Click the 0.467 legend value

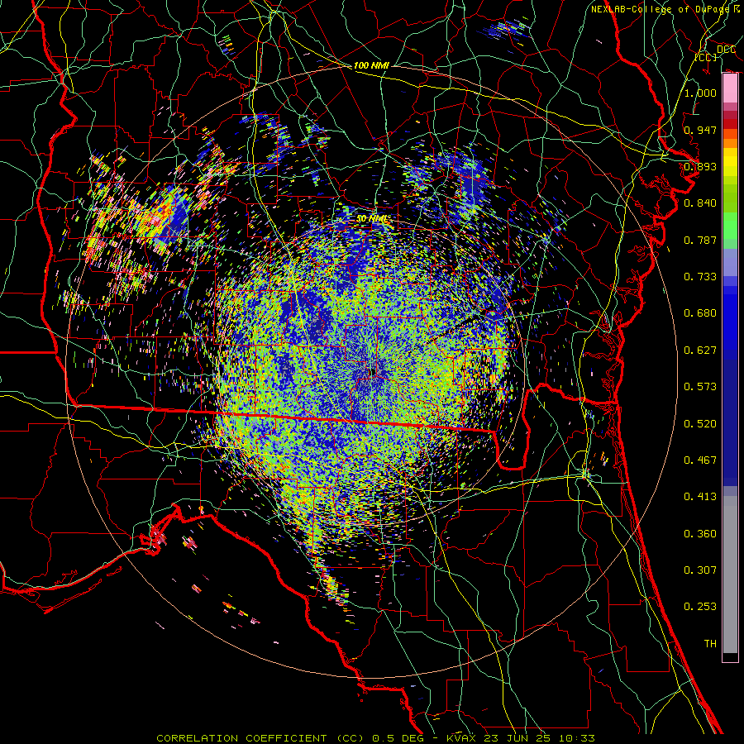pyautogui.click(x=700, y=460)
